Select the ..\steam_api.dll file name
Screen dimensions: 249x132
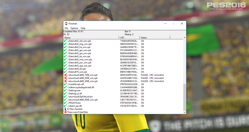click(74, 106)
